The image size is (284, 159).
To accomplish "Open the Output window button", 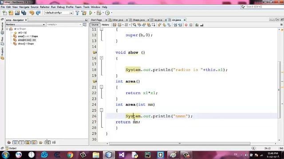I will (11, 148).
